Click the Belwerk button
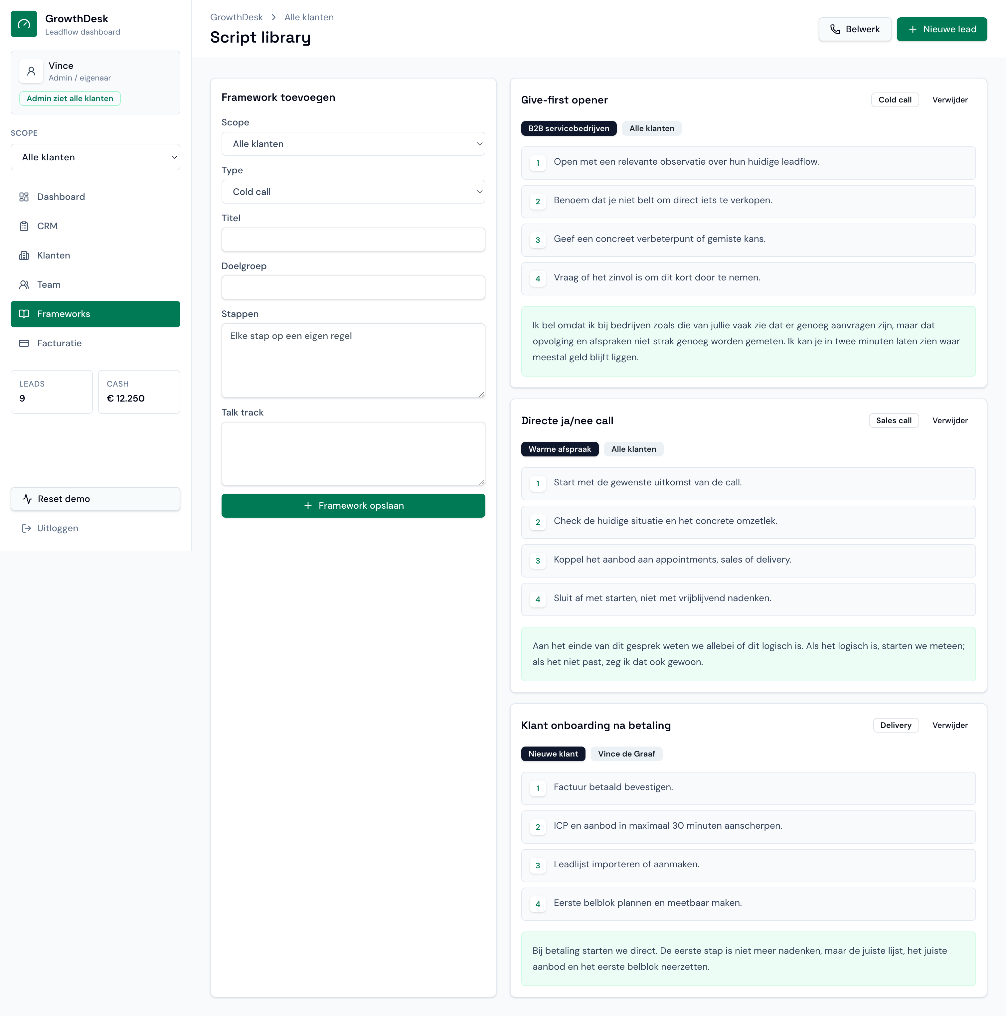 [x=855, y=30]
